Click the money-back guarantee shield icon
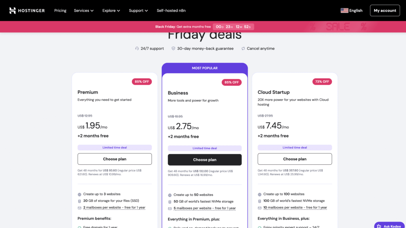The image size is (406, 228). tap(173, 49)
